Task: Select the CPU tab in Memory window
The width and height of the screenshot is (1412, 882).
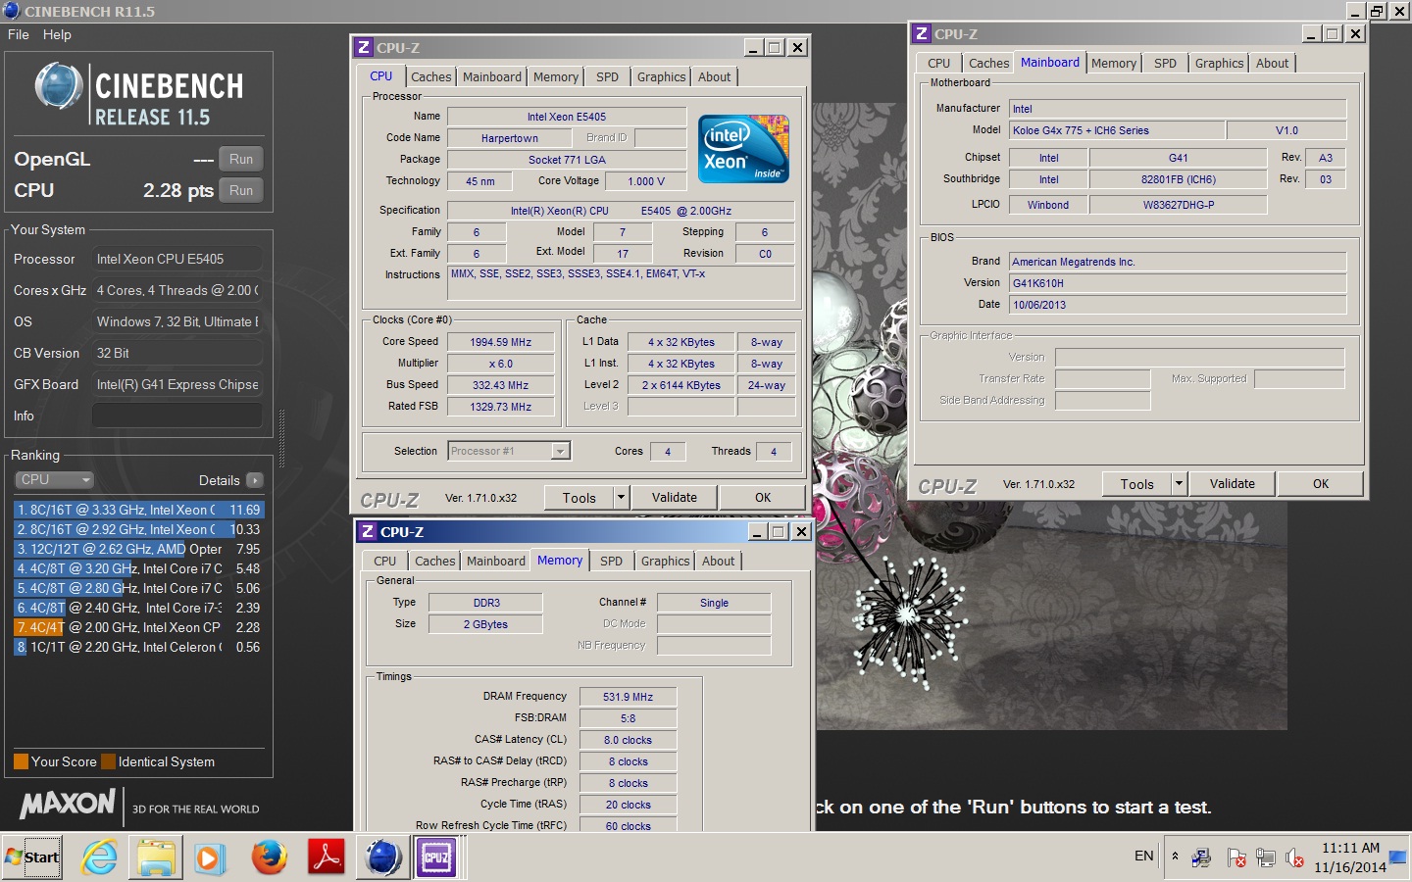Action: (385, 562)
